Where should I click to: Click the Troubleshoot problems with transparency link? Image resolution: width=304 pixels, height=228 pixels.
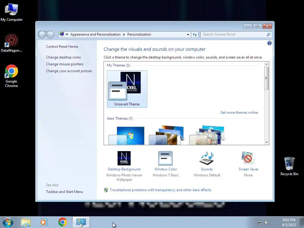coord(160,190)
